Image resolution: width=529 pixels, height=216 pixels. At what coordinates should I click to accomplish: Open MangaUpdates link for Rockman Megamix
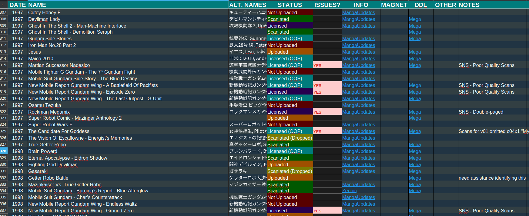pos(358,112)
